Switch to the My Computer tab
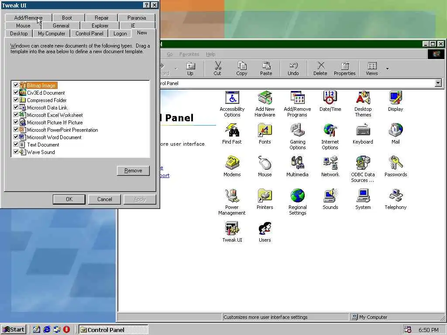Screen dimensions: 447x335 (52, 34)
